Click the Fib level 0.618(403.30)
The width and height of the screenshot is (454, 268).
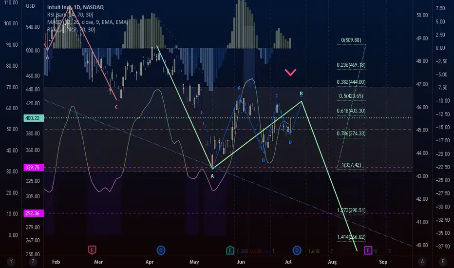tap(351, 111)
